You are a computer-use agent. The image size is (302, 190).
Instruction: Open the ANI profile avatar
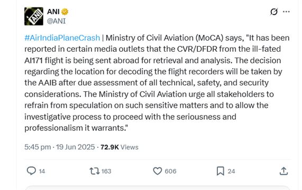coord(34,16)
